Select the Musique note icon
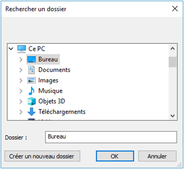Image resolution: width=184 pixels, height=169 pixels. [32, 91]
